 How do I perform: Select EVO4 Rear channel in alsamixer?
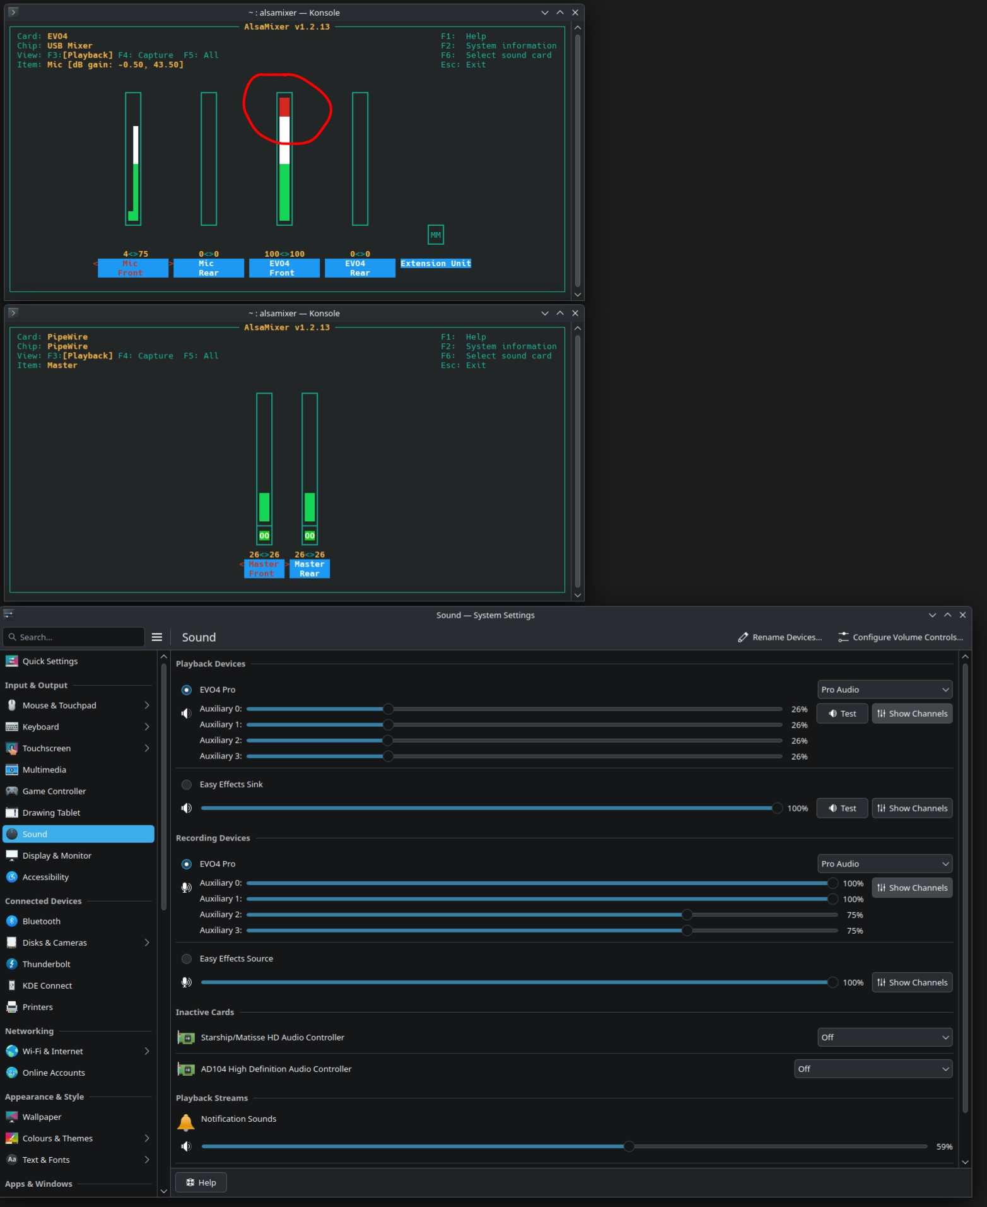360,268
